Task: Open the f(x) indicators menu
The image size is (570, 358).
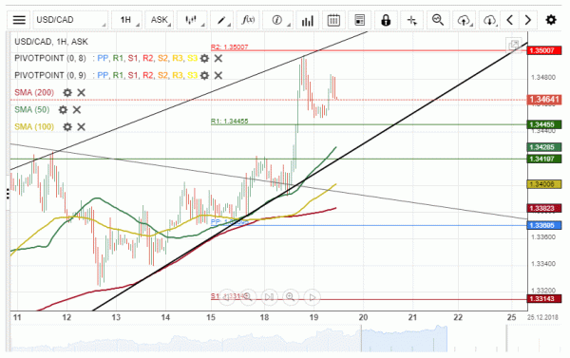Action: tap(248, 20)
